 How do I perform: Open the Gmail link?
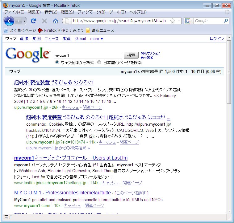pyautogui.click(x=81, y=39)
